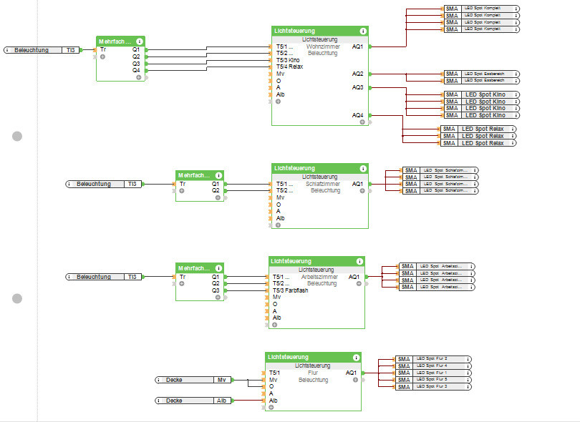Click info icon on Decke Mv input
Screen dimensions: 580x422
159,380
